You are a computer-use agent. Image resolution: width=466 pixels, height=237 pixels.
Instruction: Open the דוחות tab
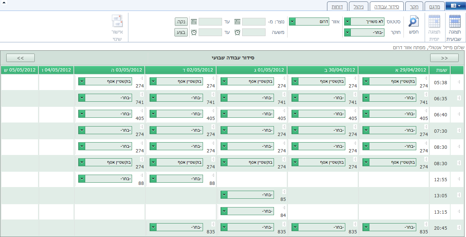coord(337,7)
